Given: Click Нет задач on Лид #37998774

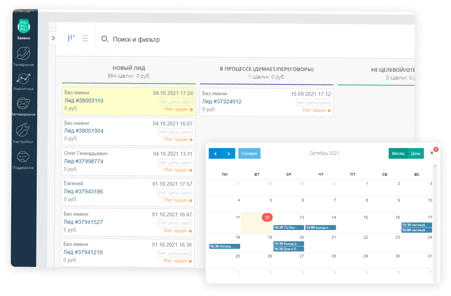Looking at the screenshot, I should point(178,170).
